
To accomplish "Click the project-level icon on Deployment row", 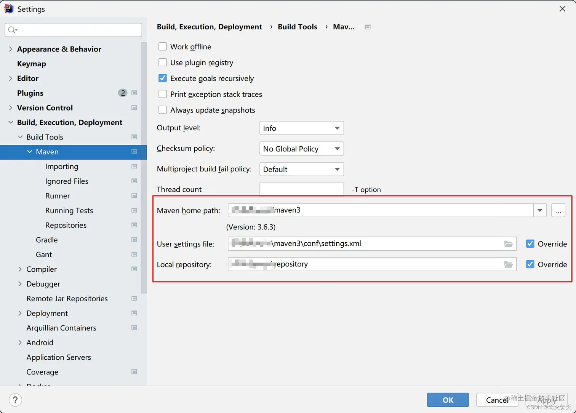I will click(x=134, y=313).
